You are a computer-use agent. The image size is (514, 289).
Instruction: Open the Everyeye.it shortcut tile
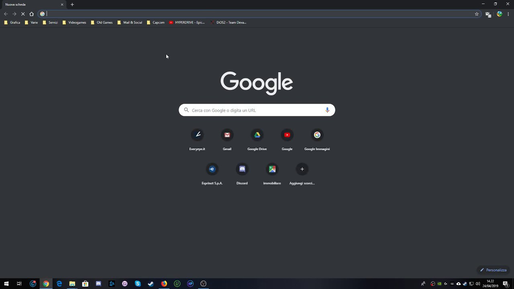tap(197, 140)
